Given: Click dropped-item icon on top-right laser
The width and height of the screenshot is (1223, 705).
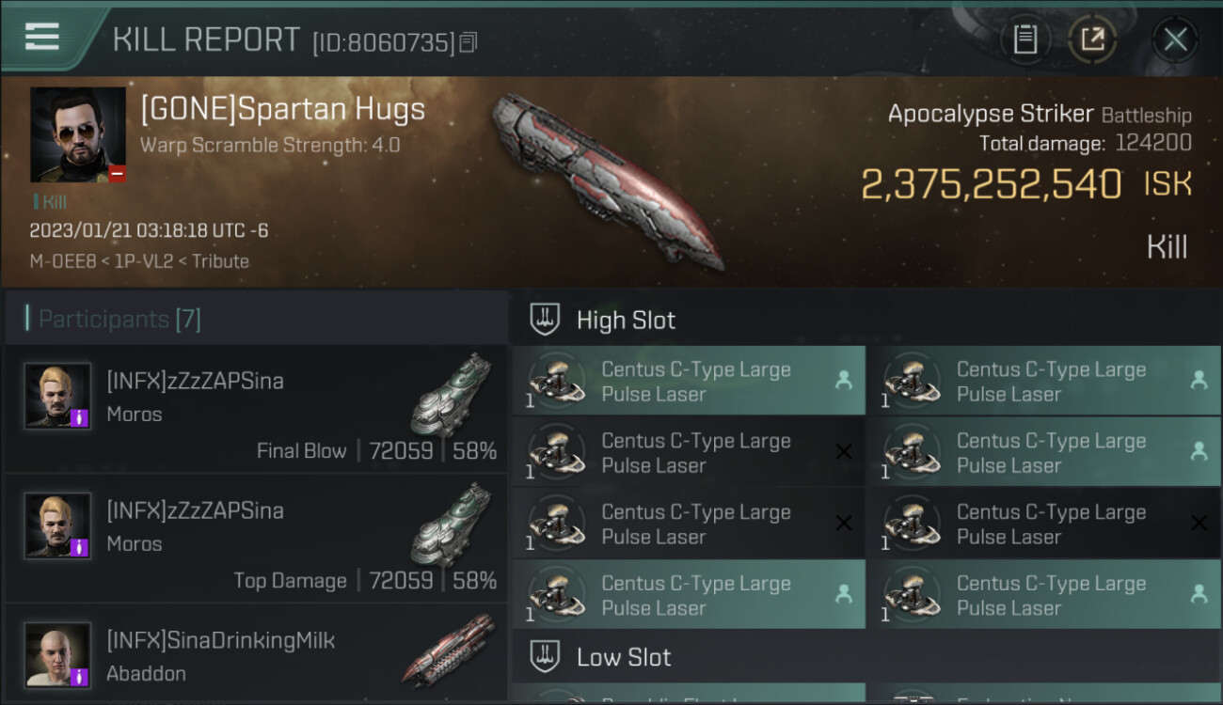Looking at the screenshot, I should coord(1199,381).
